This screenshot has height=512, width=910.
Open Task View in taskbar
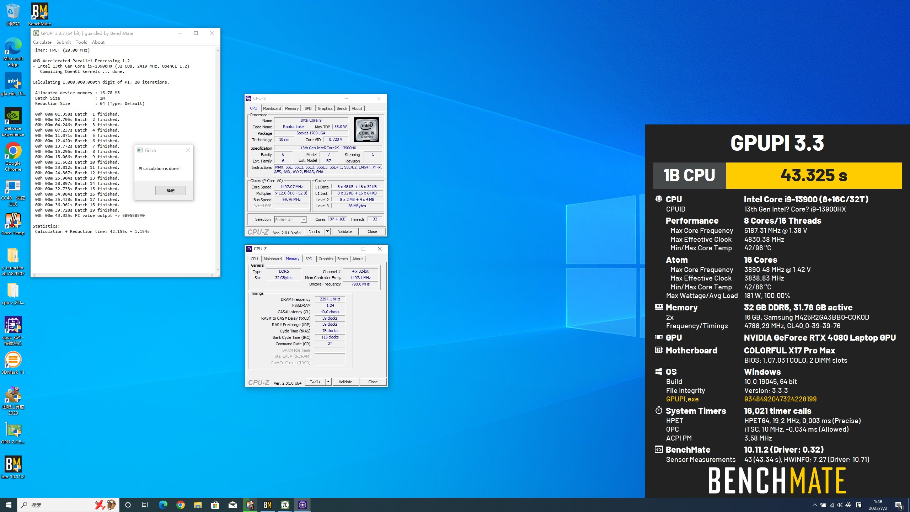pyautogui.click(x=145, y=505)
